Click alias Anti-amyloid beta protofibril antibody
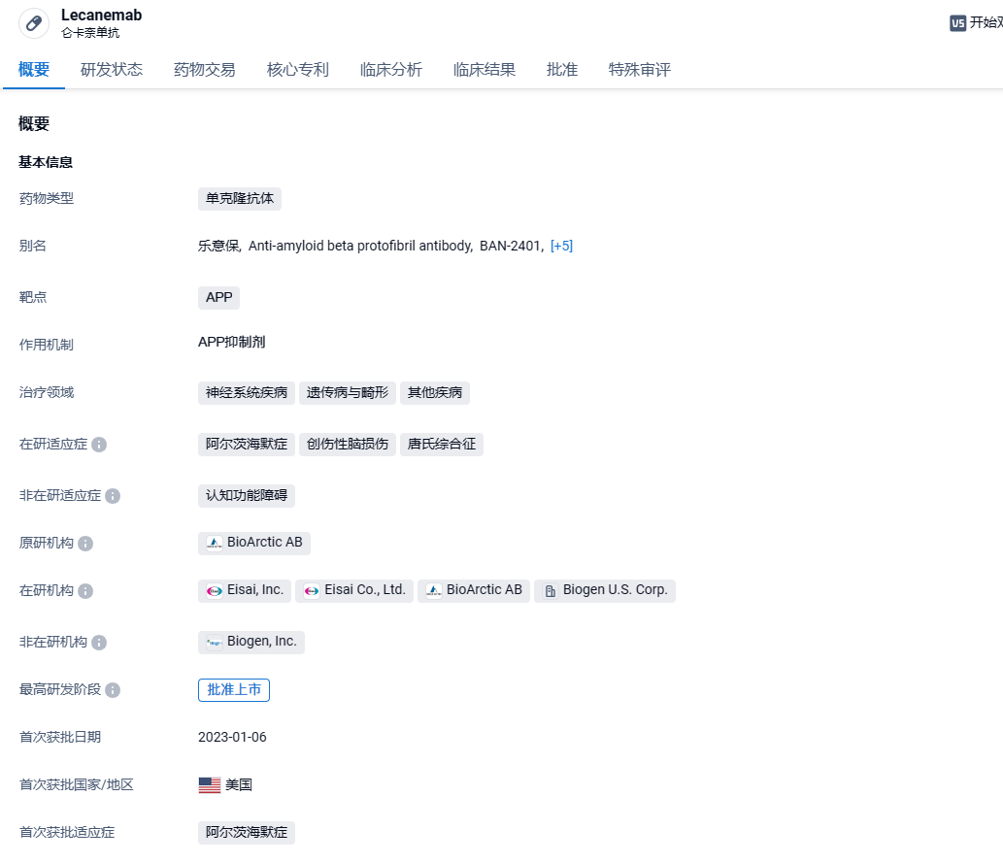 coord(360,246)
